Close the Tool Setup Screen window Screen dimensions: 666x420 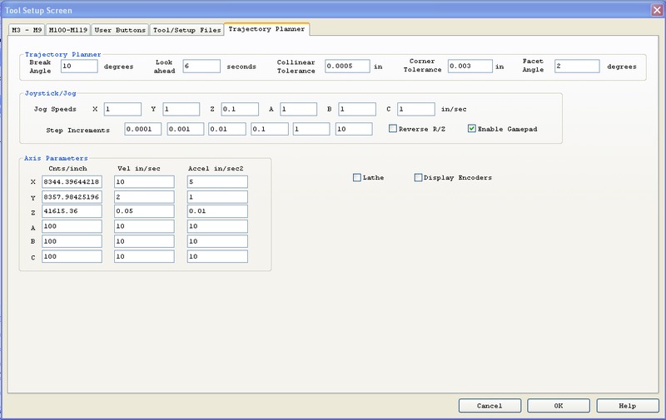click(x=655, y=8)
